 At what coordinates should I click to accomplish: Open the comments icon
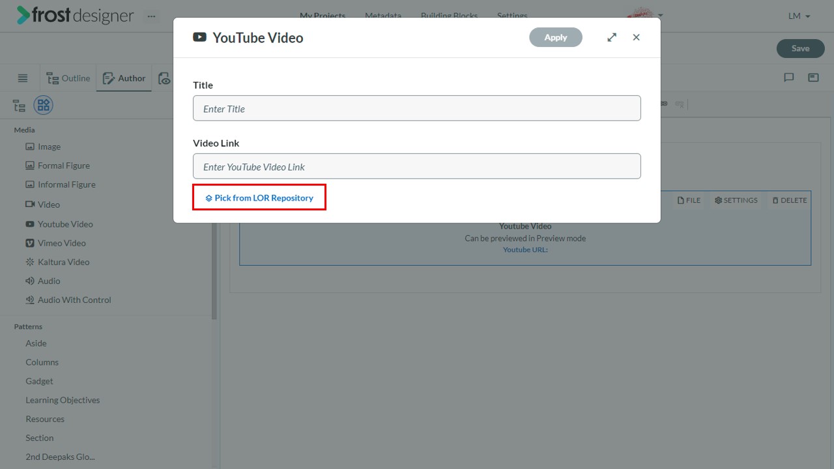point(789,78)
